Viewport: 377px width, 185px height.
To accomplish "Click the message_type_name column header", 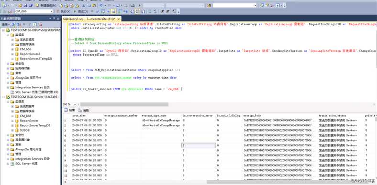I will pos(154,115).
